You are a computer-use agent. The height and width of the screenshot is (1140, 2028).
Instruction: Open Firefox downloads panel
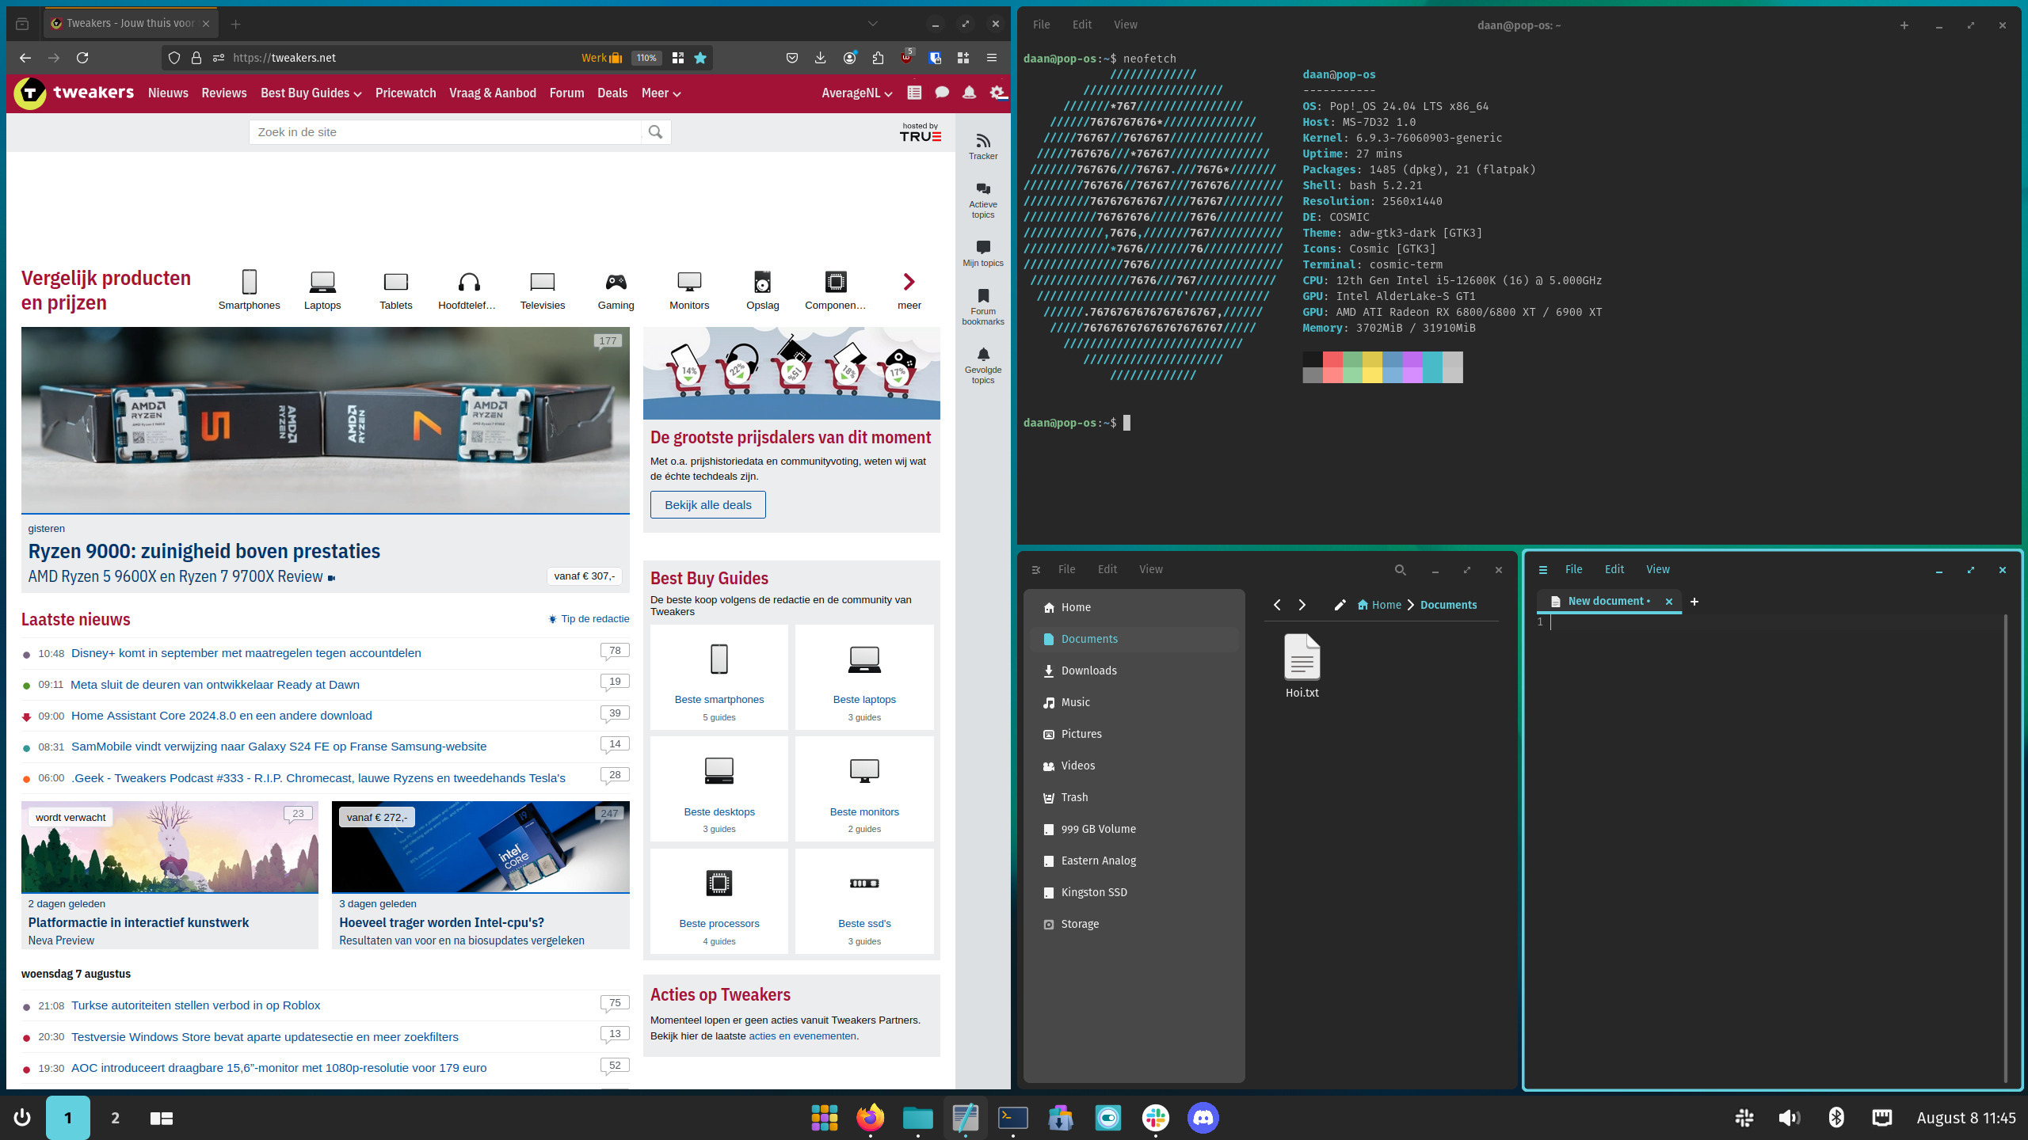tap(819, 57)
